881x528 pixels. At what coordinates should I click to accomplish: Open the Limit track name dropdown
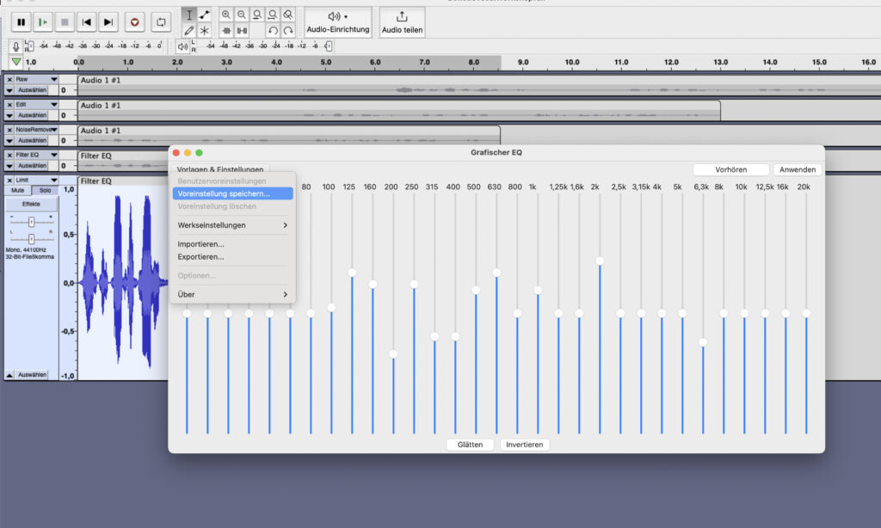[37, 181]
